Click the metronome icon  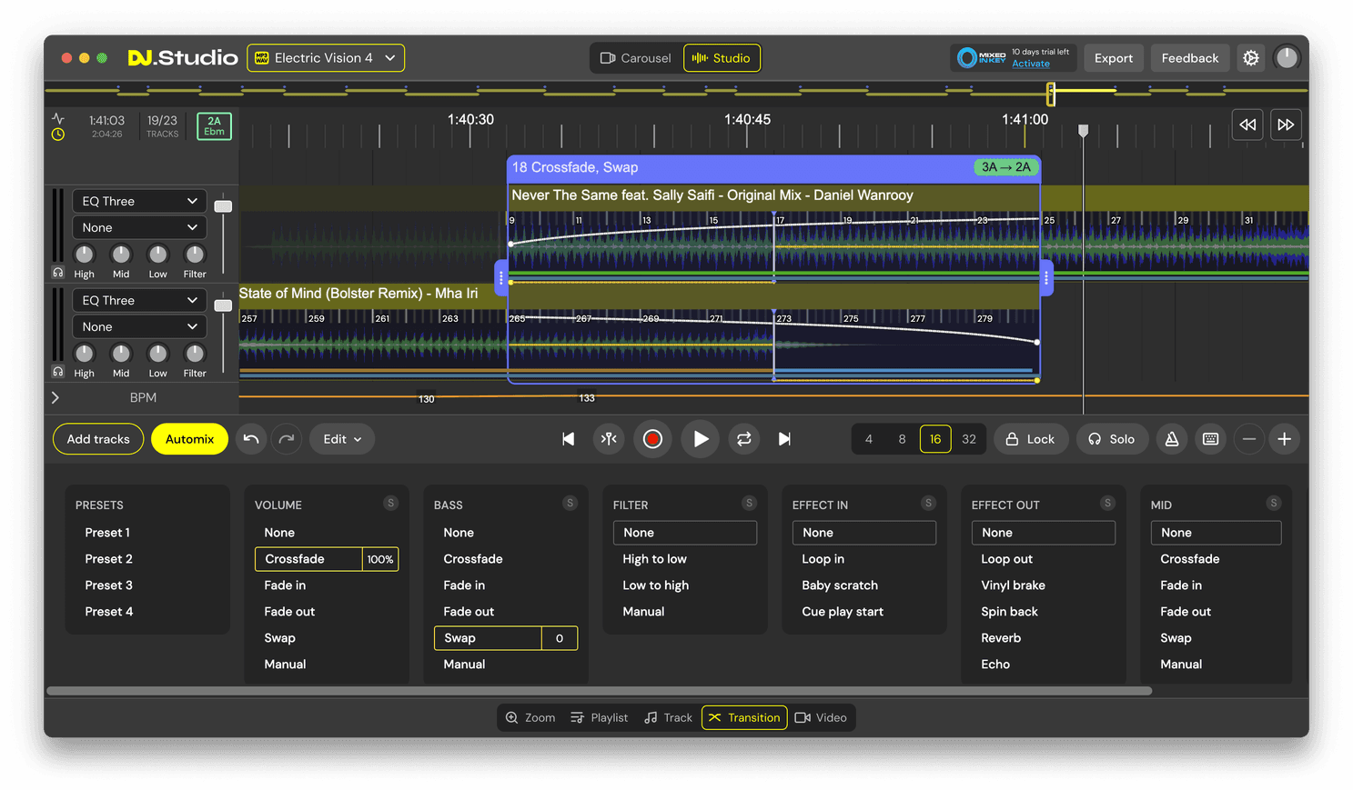[1172, 439]
